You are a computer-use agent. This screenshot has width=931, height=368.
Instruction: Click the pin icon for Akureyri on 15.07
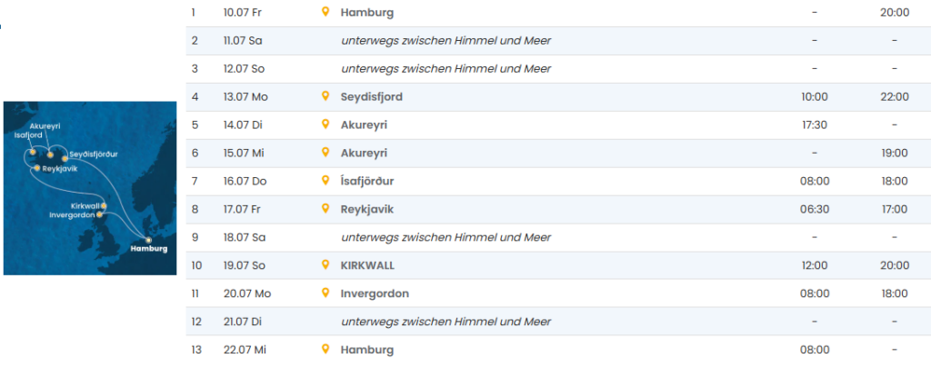click(x=325, y=153)
